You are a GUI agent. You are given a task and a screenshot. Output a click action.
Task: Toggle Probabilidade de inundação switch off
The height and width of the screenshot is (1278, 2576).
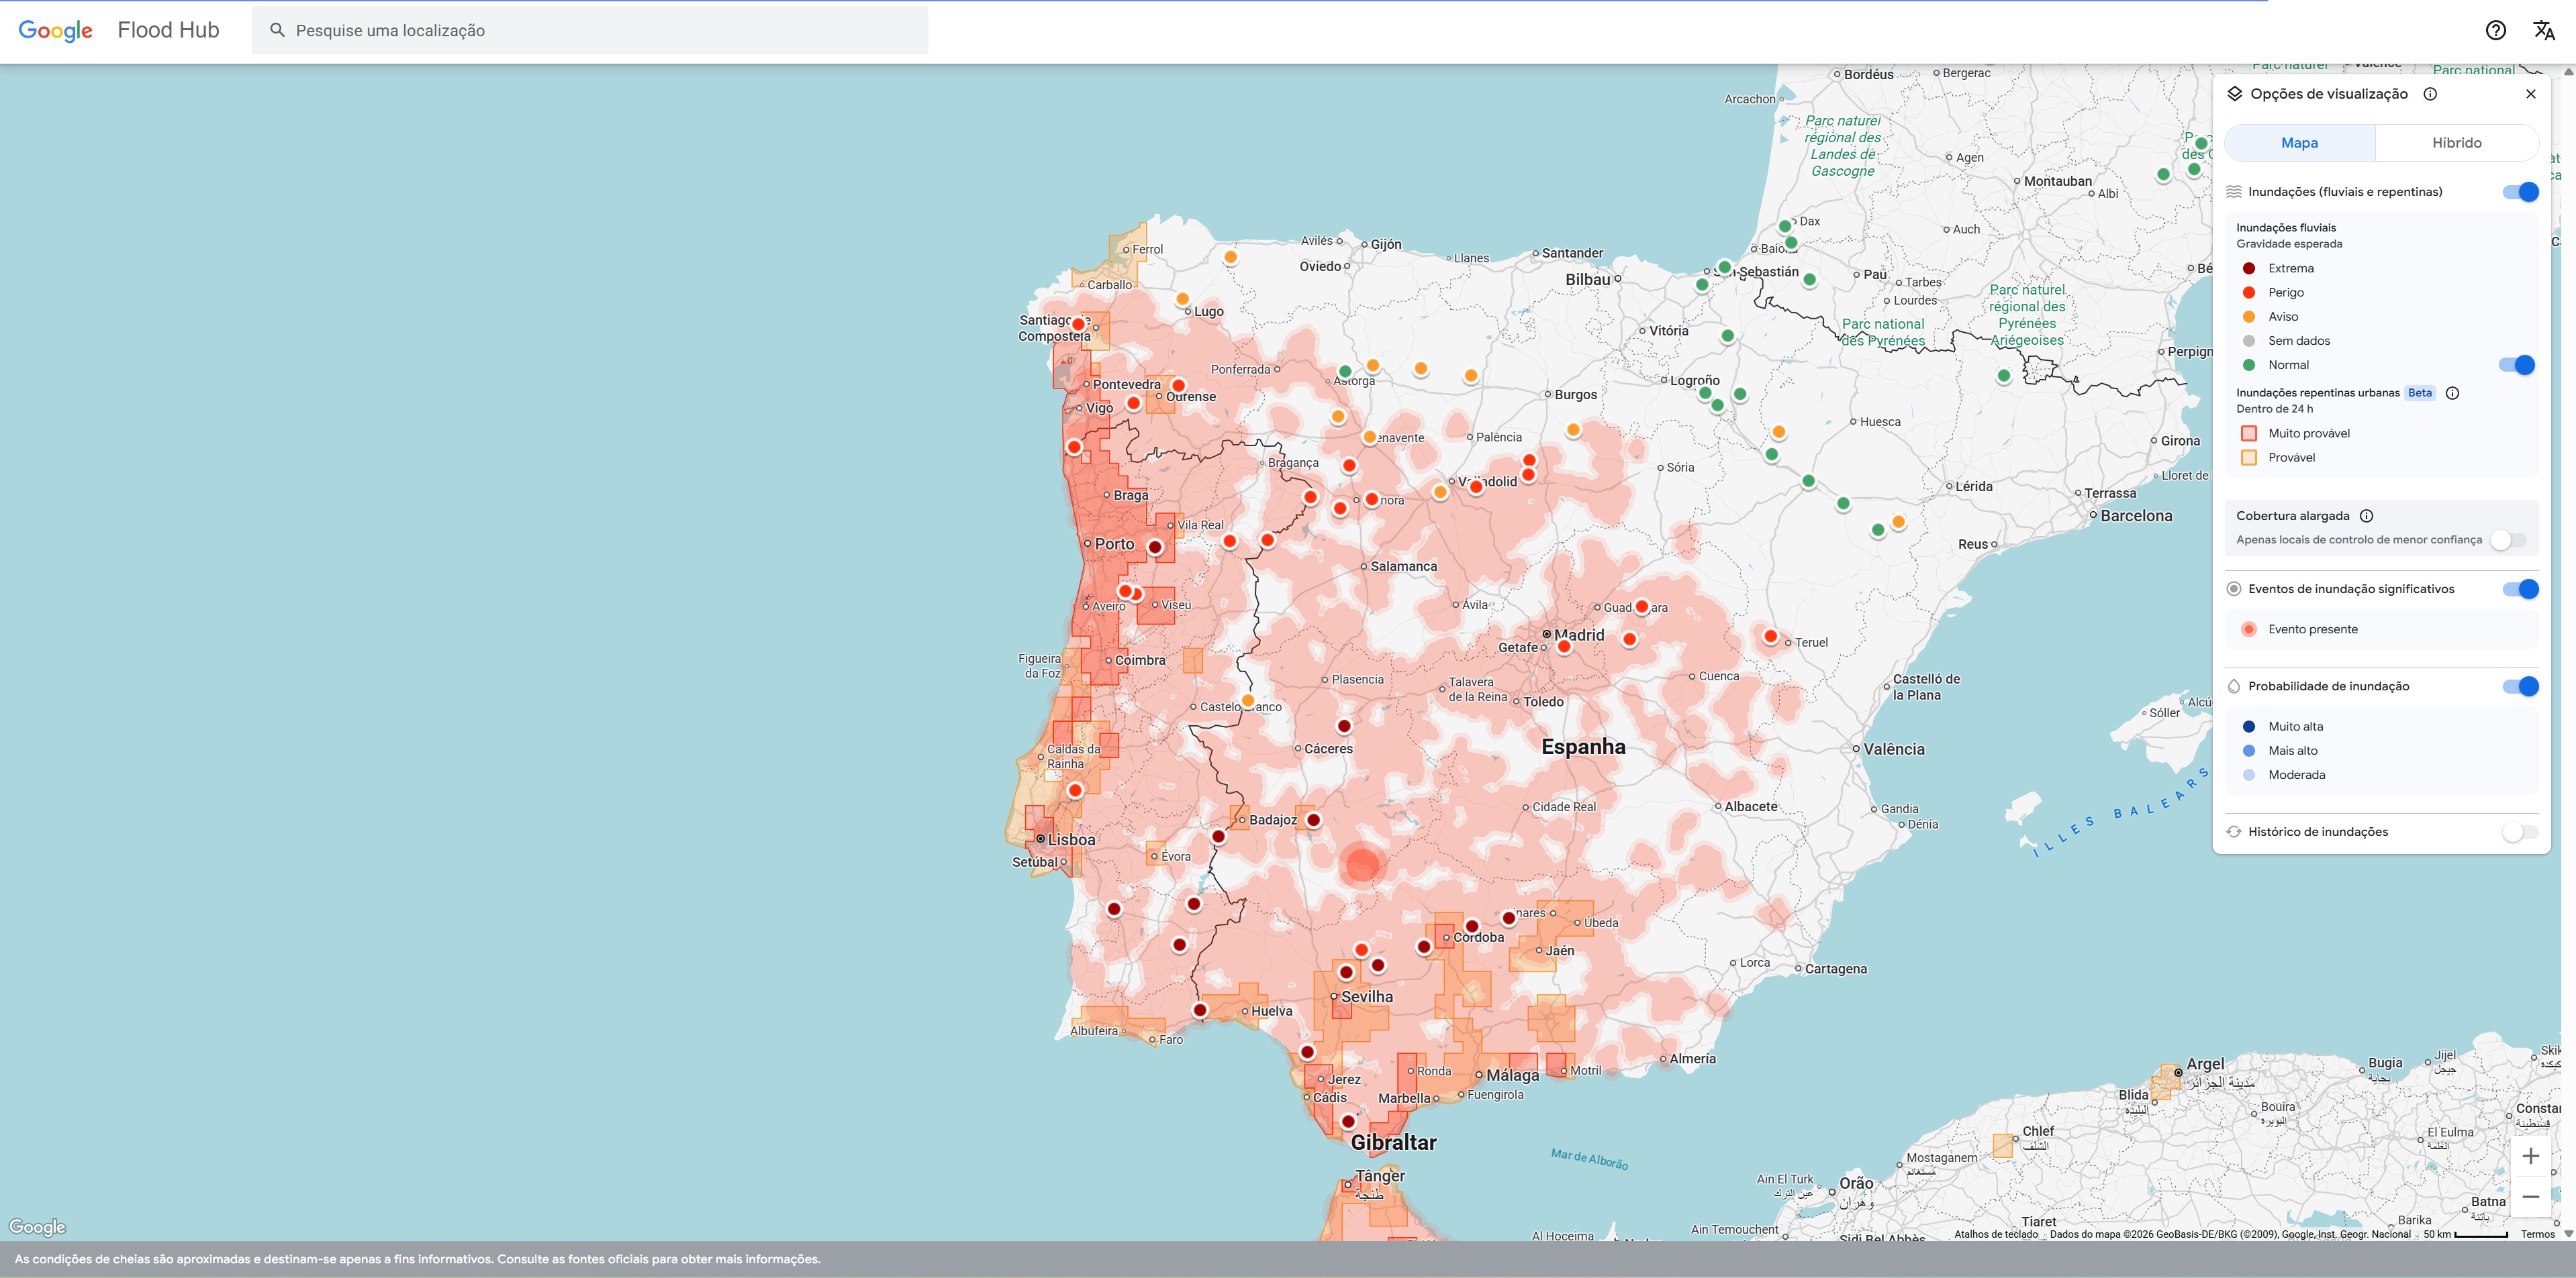[x=2520, y=686]
